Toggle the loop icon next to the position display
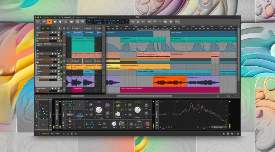 (x=123, y=22)
